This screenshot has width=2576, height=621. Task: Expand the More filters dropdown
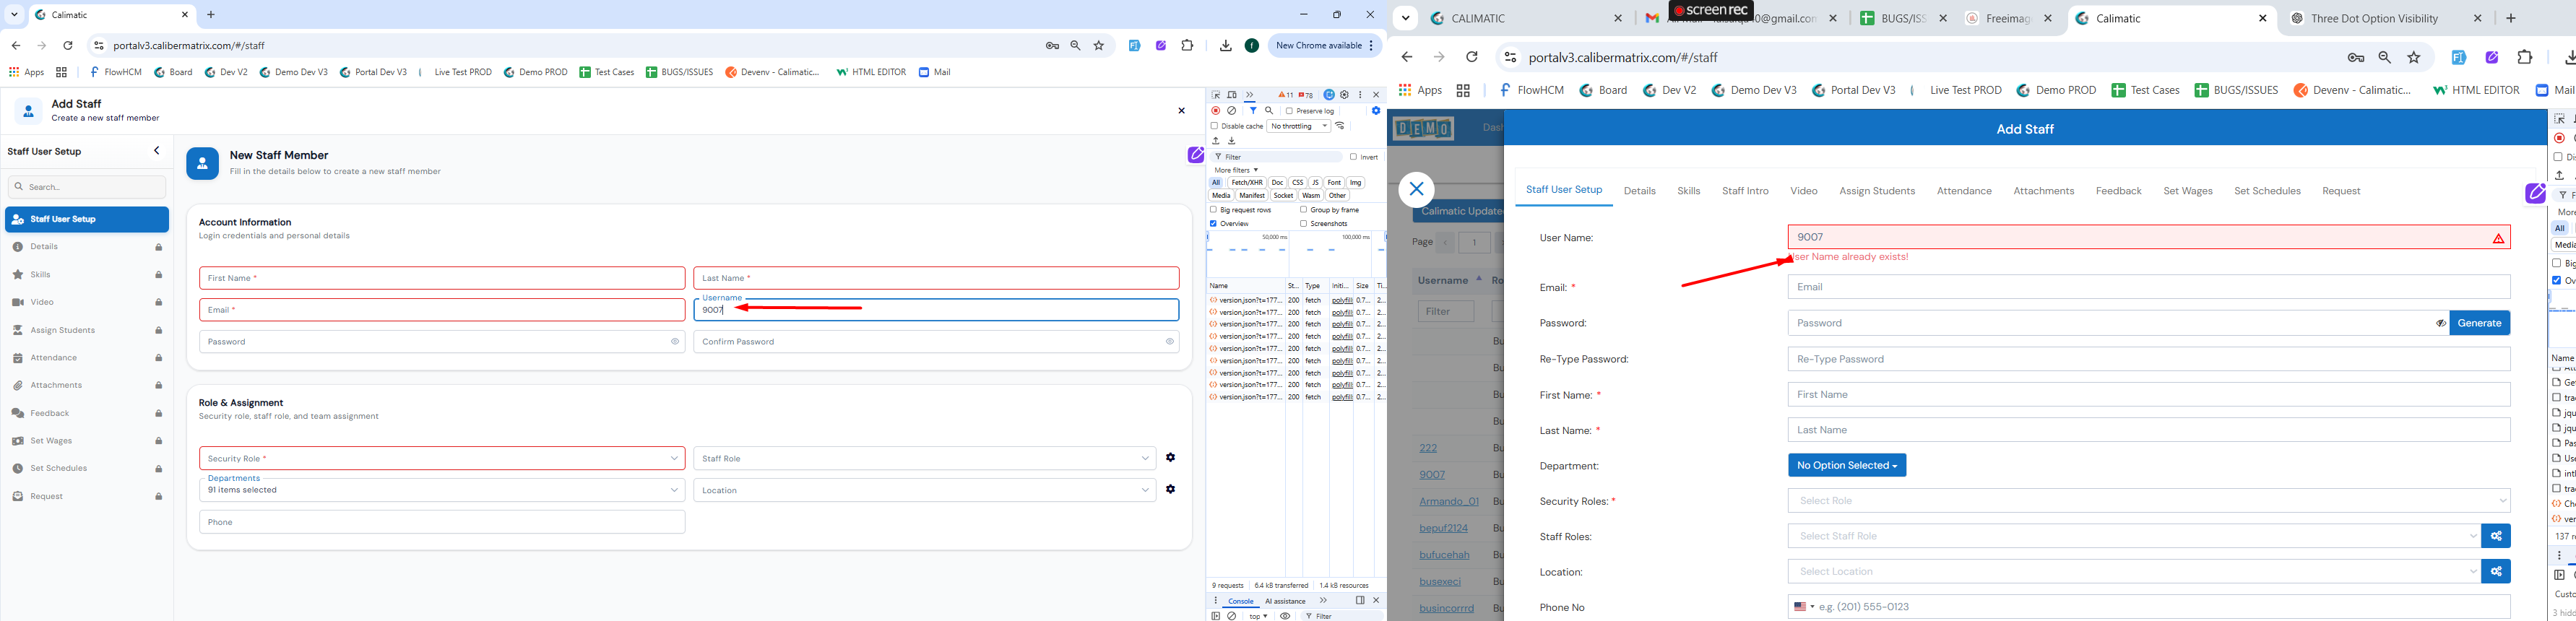coord(1236,170)
